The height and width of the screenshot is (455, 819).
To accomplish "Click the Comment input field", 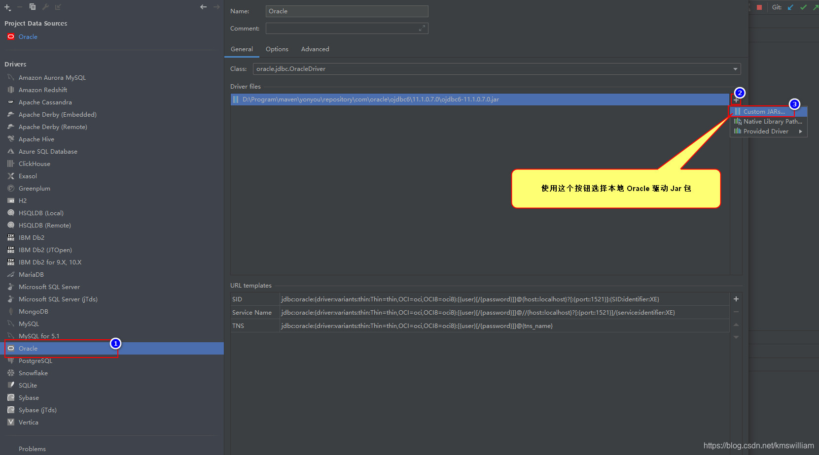I will (x=347, y=29).
